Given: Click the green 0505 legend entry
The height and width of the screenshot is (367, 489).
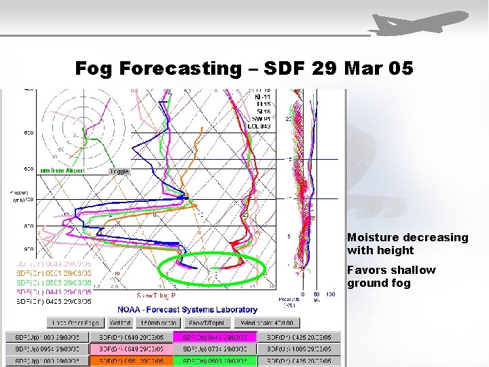Looking at the screenshot, I should [x=54, y=283].
